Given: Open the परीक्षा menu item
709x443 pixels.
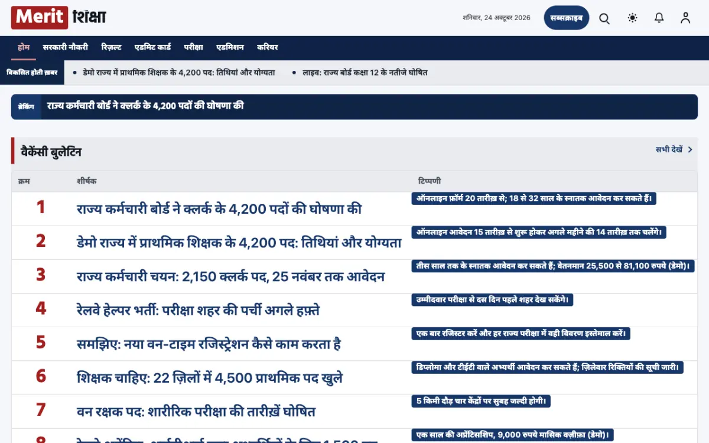Looking at the screenshot, I should (x=194, y=47).
